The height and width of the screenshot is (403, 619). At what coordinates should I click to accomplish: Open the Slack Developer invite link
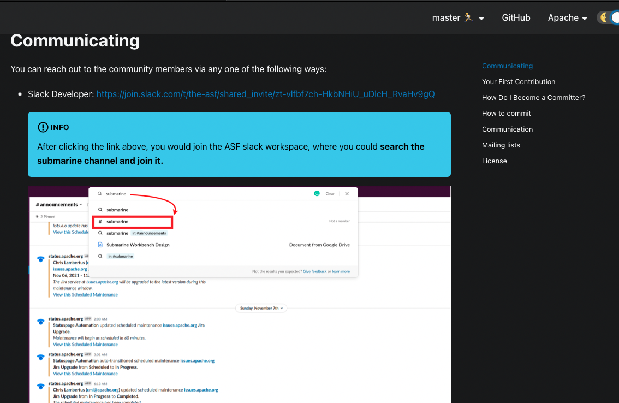[265, 94]
